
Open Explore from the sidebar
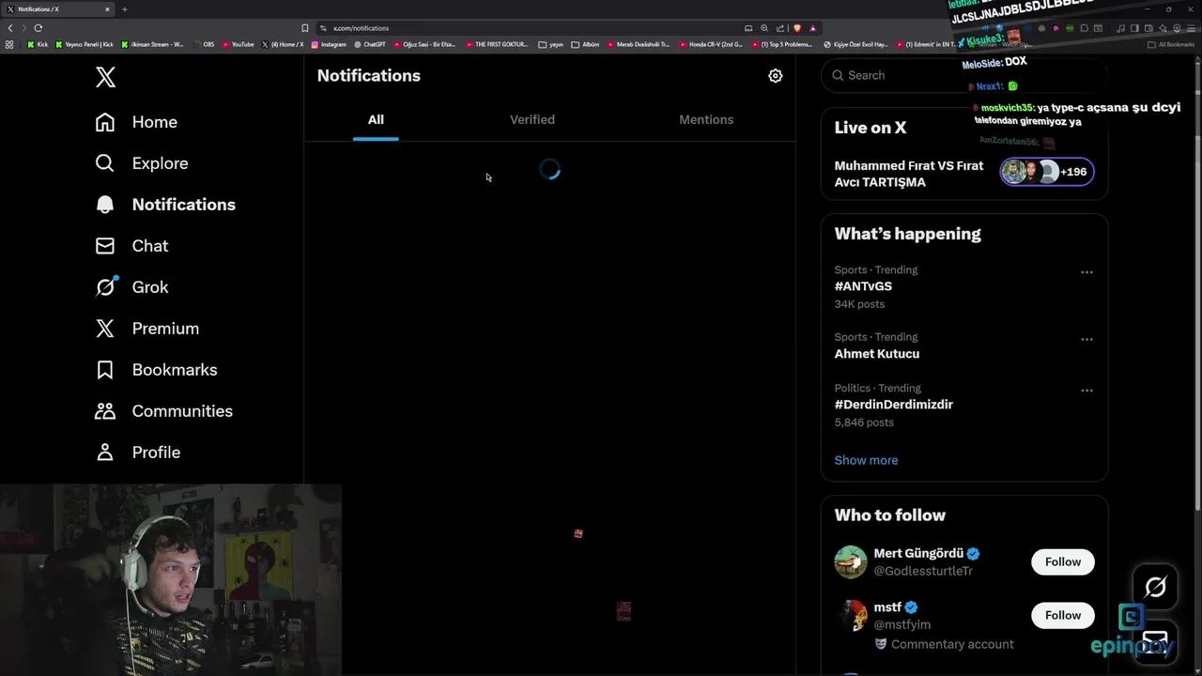(142, 163)
